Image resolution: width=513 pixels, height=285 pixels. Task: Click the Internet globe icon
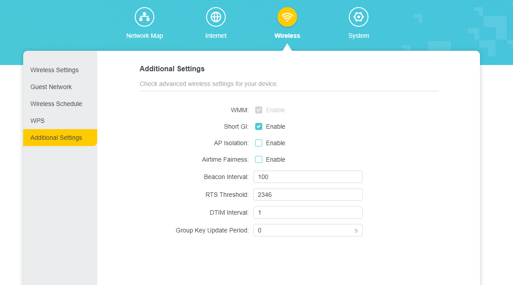216,17
